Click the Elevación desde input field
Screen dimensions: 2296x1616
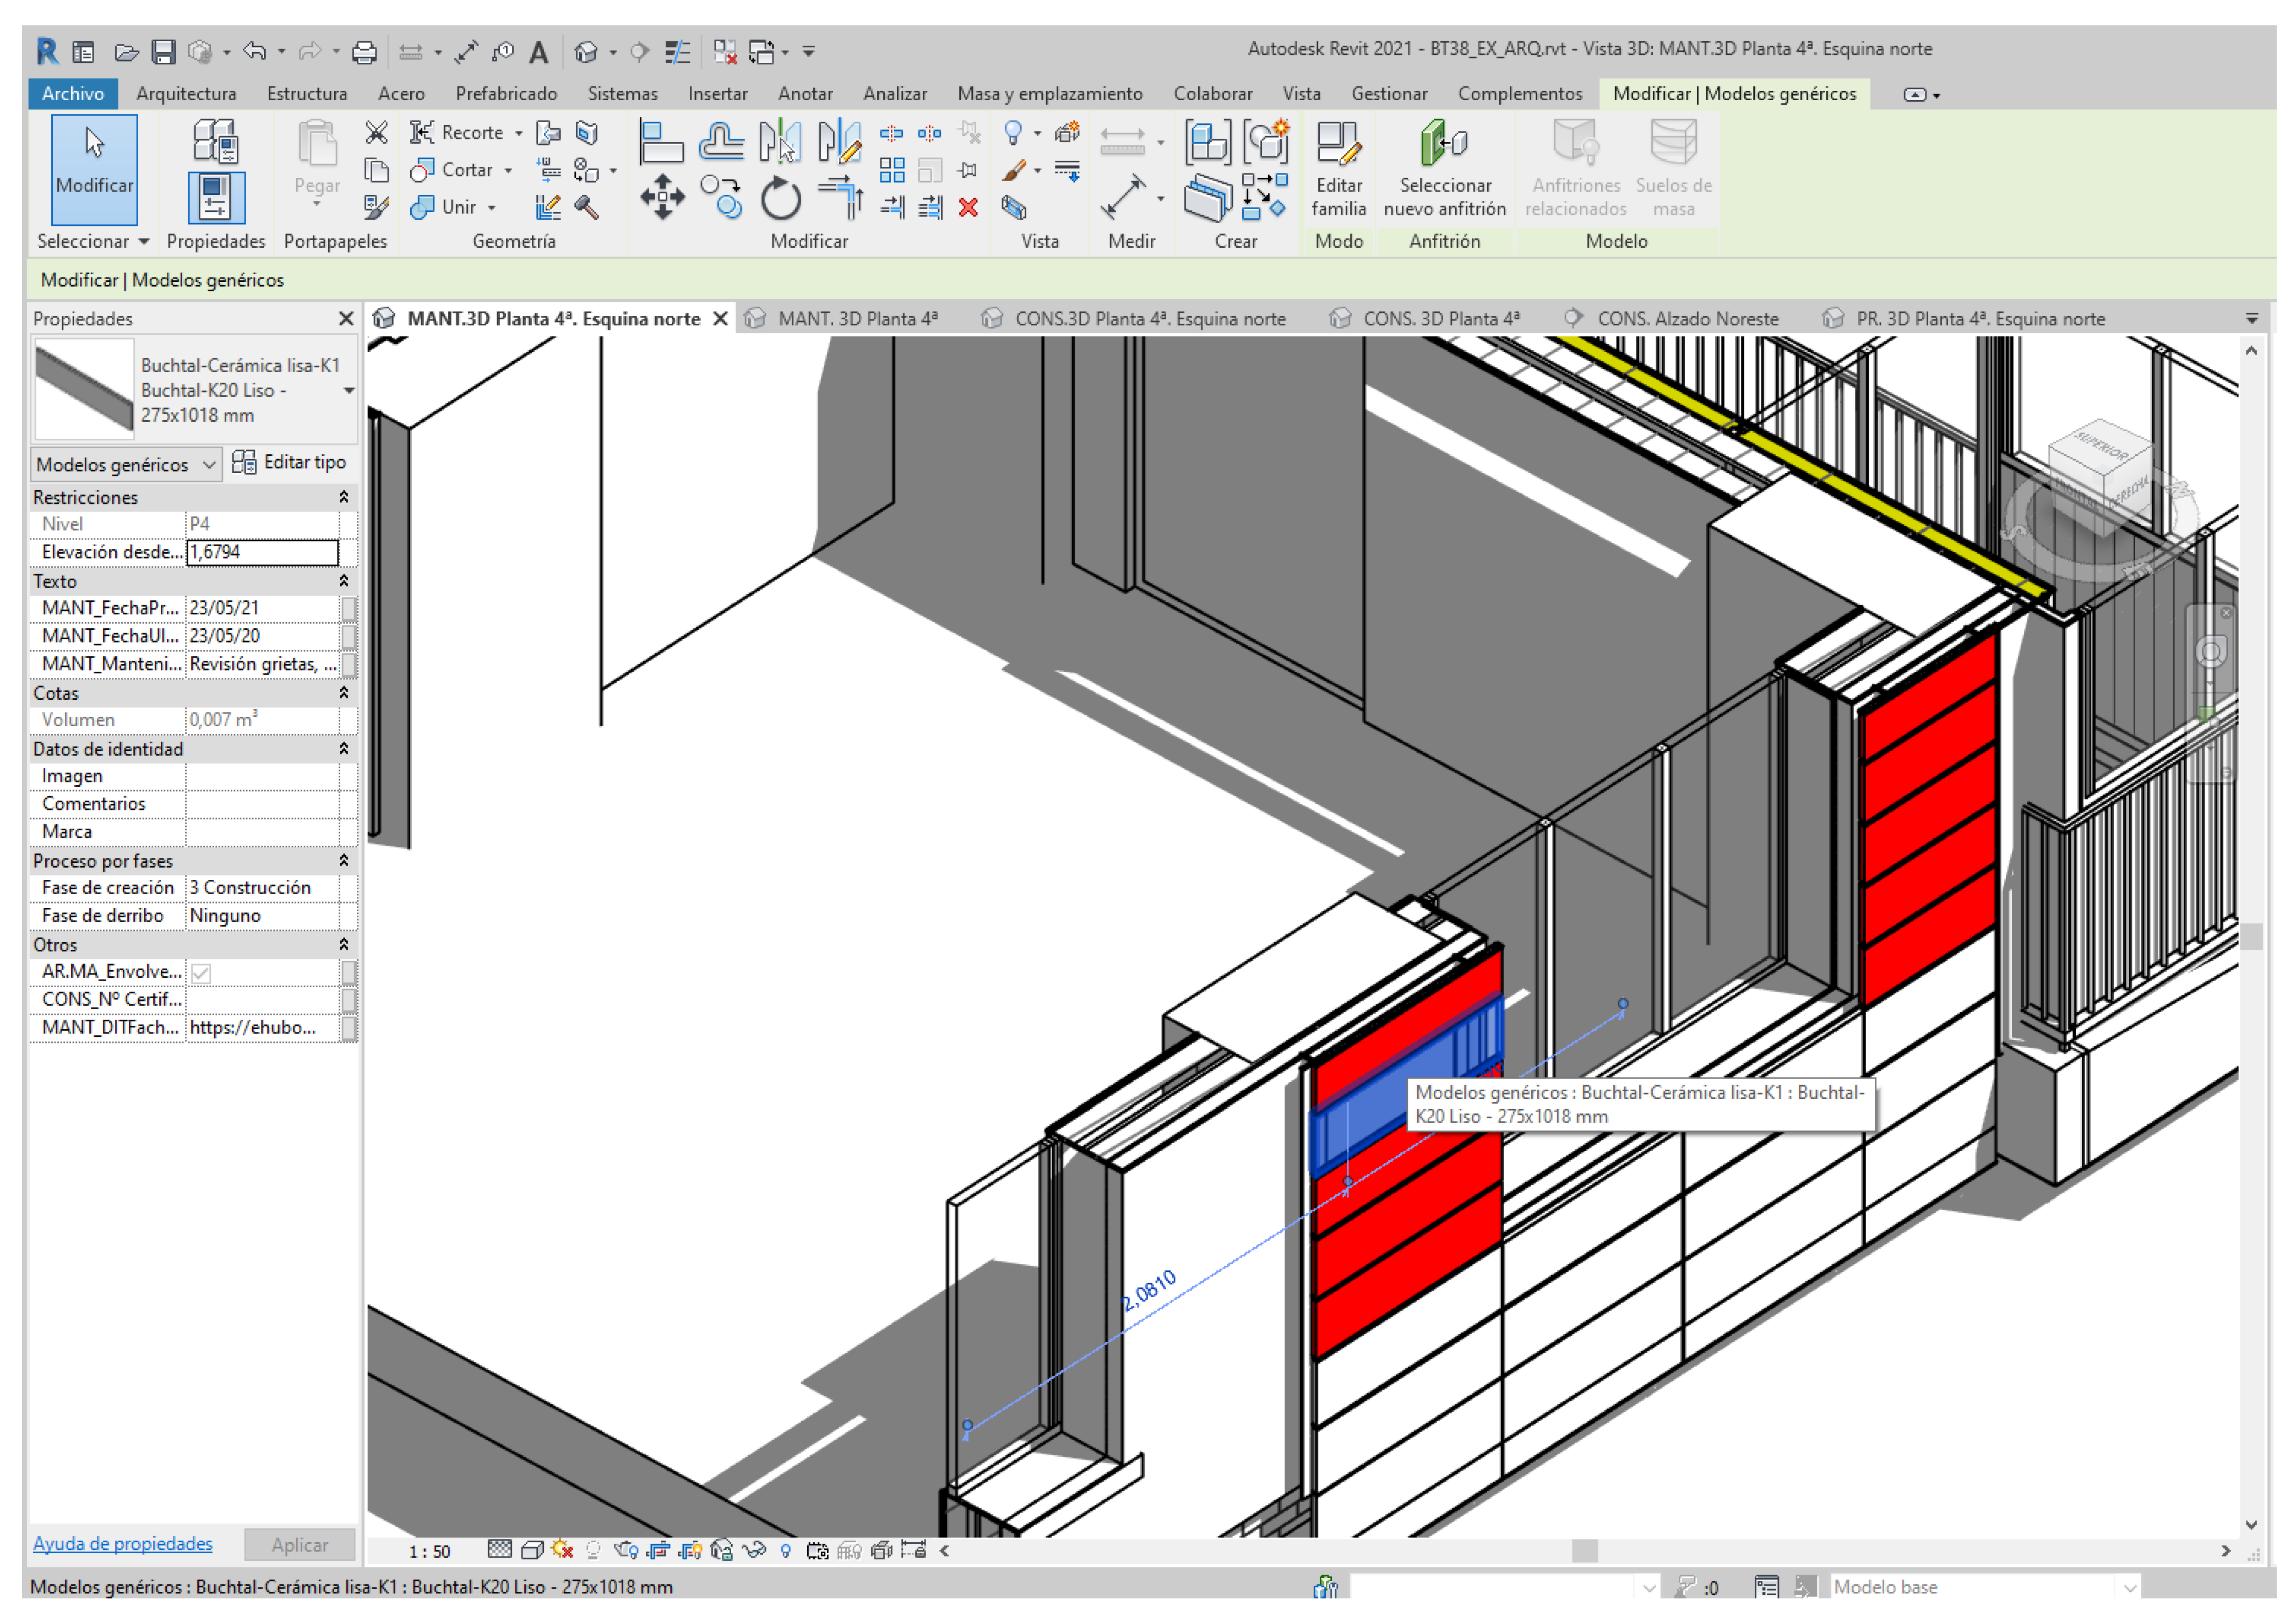[262, 552]
